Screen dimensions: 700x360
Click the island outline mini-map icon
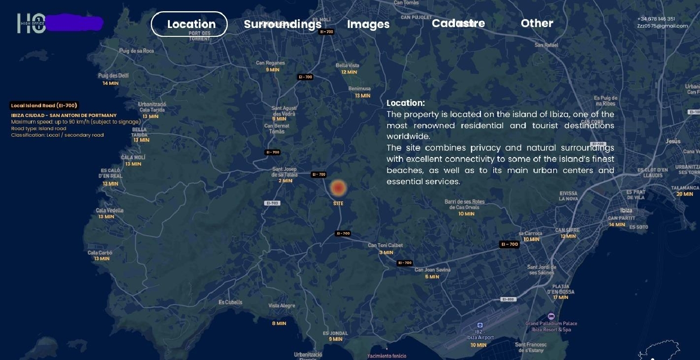(660, 351)
